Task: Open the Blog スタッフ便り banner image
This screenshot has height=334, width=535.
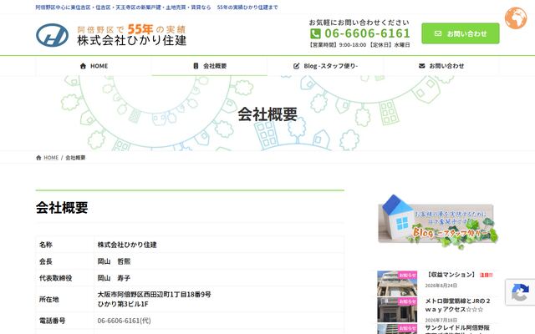Action: [x=438, y=221]
